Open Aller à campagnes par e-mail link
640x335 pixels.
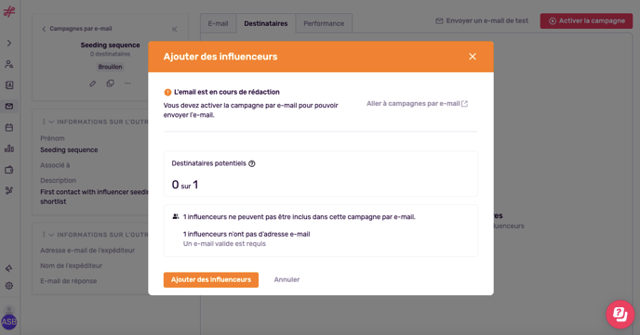point(417,104)
